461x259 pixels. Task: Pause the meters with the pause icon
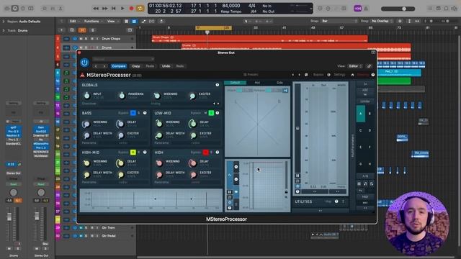tap(297, 176)
